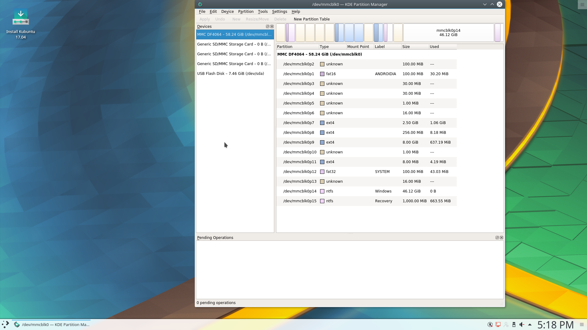Click the 1.06 GiB used value
This screenshot has width=587, height=330.
(438, 123)
